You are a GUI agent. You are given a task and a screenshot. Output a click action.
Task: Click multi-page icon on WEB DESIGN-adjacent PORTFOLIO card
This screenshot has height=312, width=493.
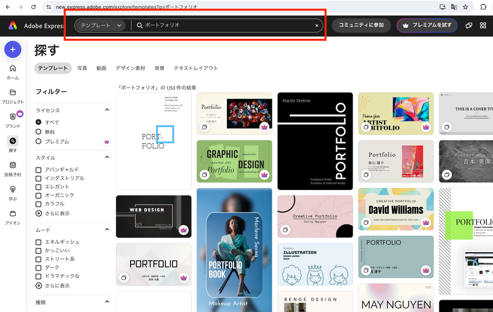pos(124,277)
